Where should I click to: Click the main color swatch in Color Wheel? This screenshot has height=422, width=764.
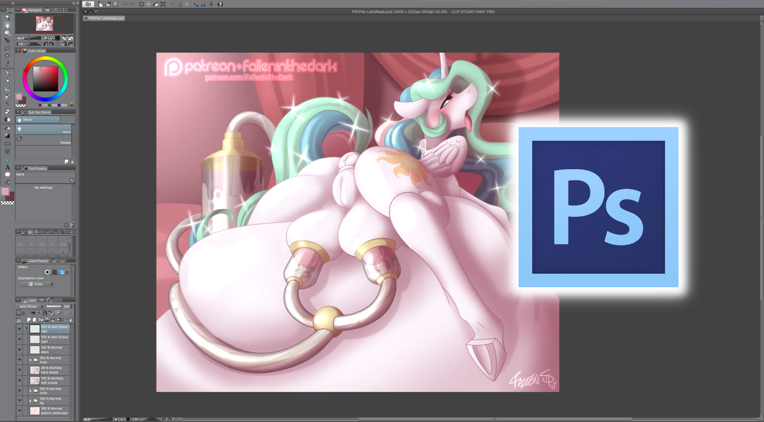[x=19, y=97]
